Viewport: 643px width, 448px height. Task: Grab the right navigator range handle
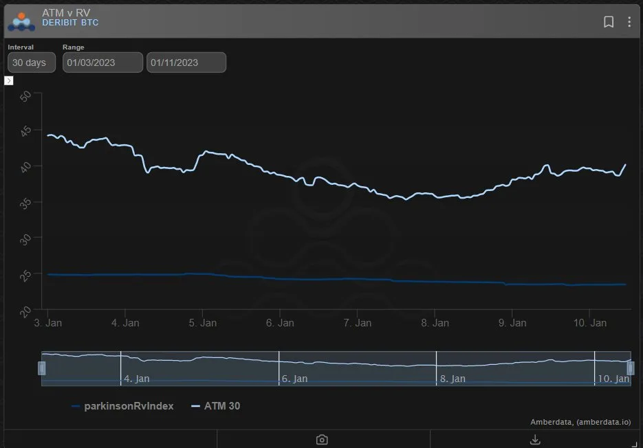coord(631,368)
